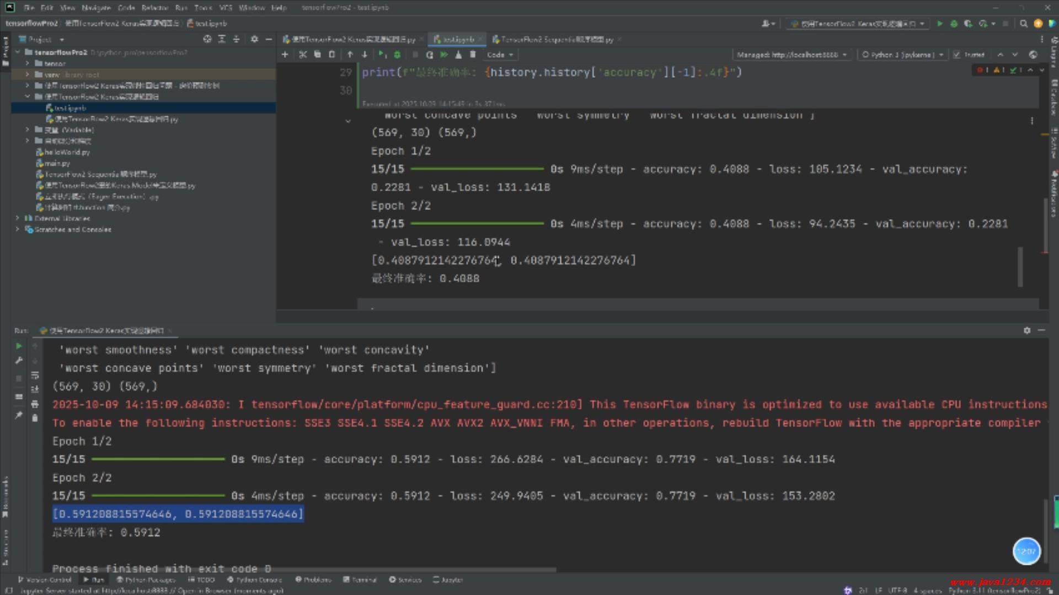Click the Select Opened File target icon
The image size is (1059, 595).
click(x=207, y=39)
